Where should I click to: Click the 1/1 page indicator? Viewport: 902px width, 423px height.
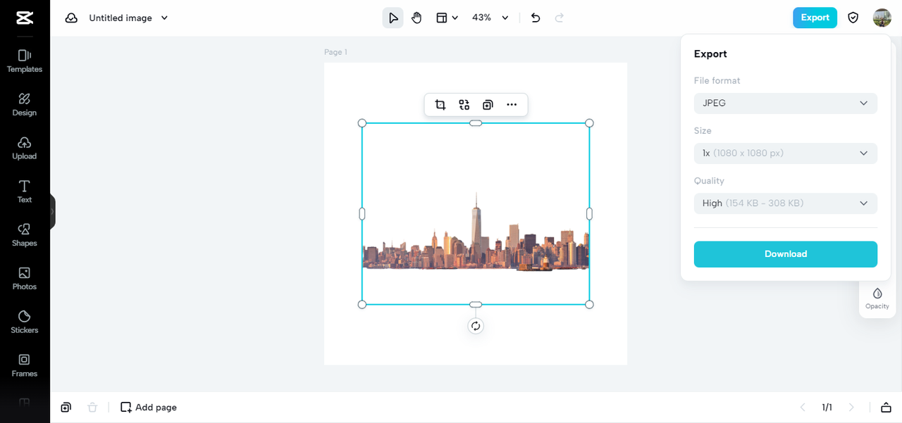[827, 408]
